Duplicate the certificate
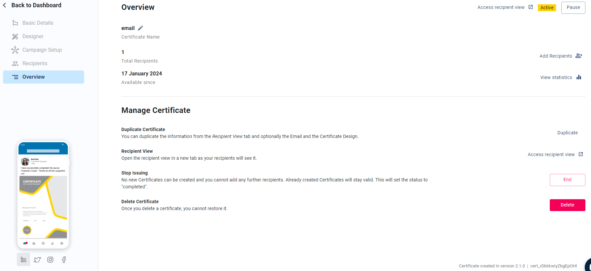This screenshot has height=271, width=591. (567, 133)
